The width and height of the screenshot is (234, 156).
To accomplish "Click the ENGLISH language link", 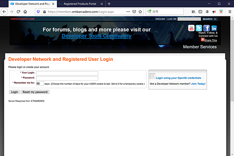I will (160, 19).
